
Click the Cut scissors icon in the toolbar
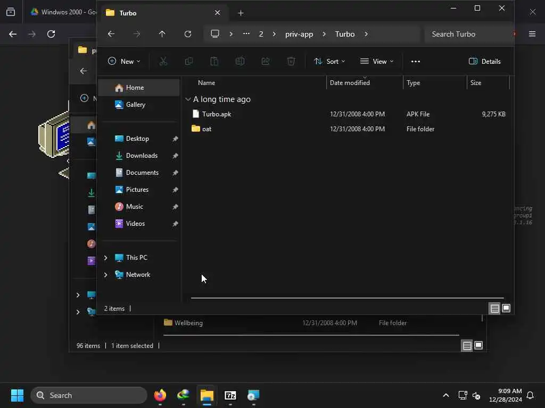click(x=163, y=62)
